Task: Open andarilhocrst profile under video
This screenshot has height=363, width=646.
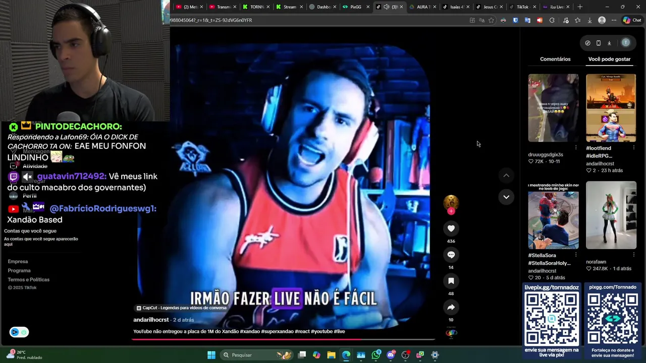Action: pos(151,320)
